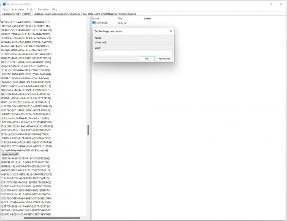Select tree key containing 4B57-496B-AC21

tap(27, 122)
